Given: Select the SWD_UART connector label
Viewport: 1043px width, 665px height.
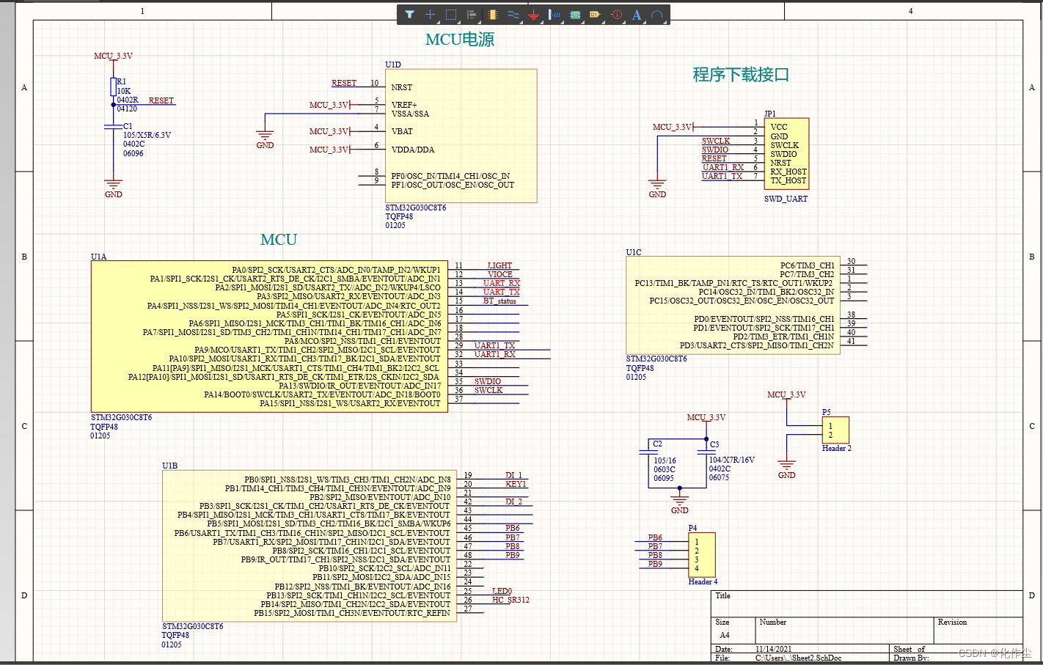Looking at the screenshot, I should (x=786, y=198).
